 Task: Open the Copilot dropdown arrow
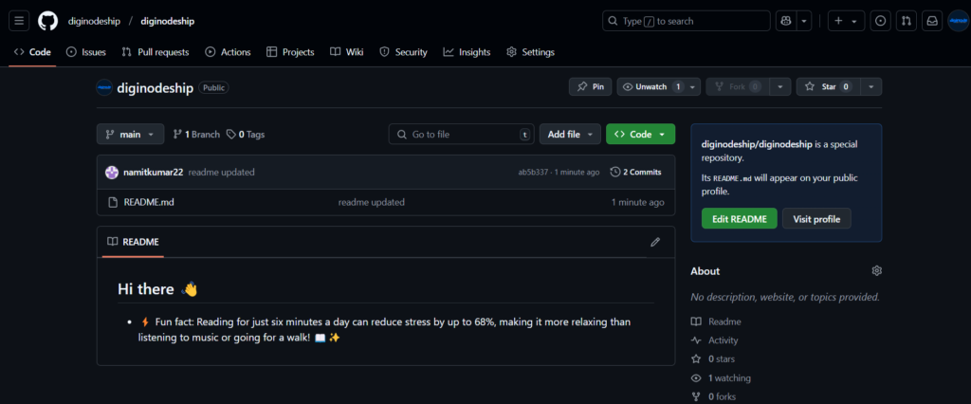[804, 21]
